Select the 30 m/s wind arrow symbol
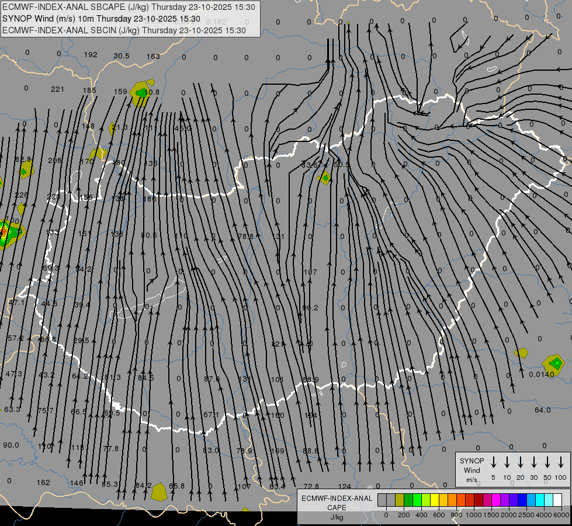The height and width of the screenshot is (526, 572). point(534,462)
